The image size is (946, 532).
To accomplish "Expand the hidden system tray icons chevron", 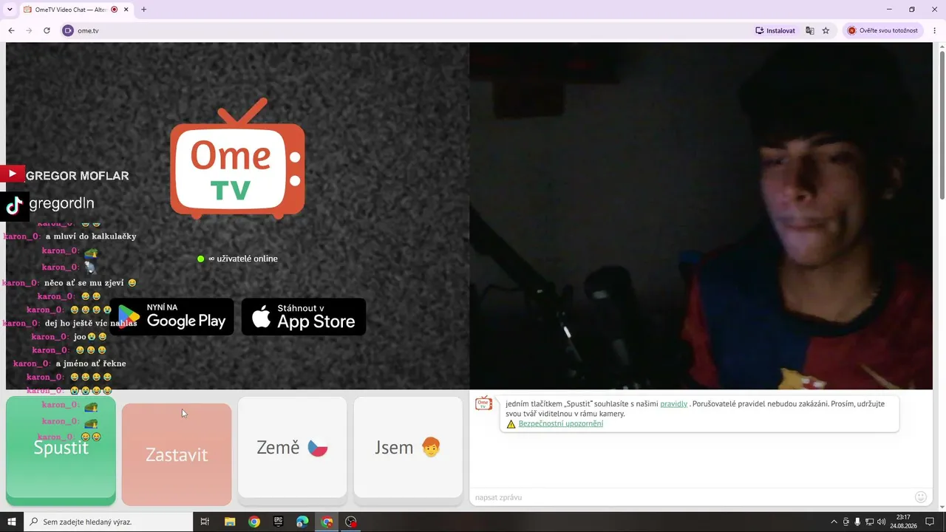I will tap(834, 522).
